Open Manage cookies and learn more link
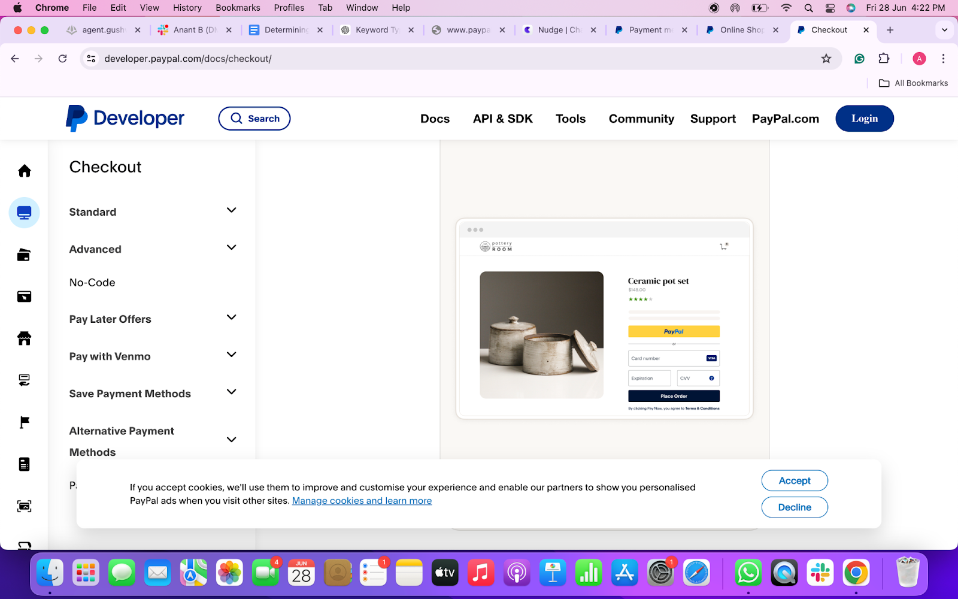958x599 pixels. click(362, 501)
